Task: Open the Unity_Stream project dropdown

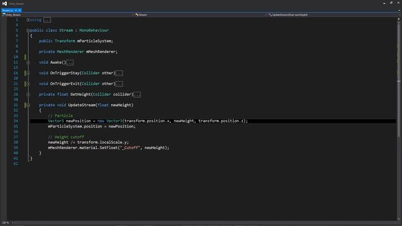Action: click(68, 15)
